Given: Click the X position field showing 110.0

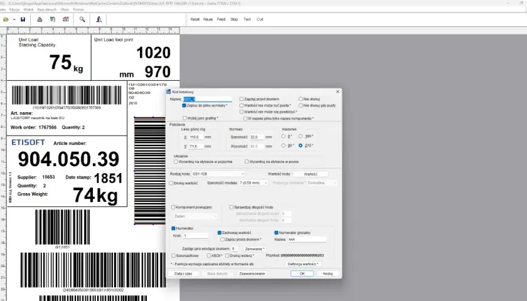Looking at the screenshot, I should pyautogui.click(x=196, y=137).
